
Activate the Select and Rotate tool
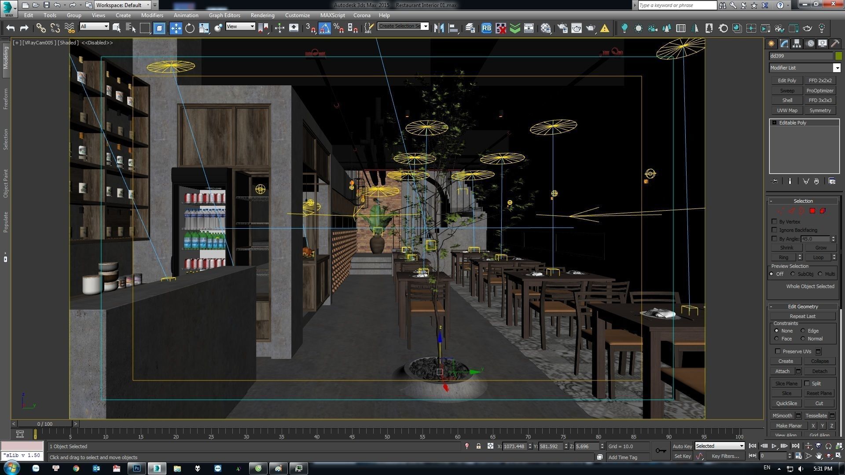pyautogui.click(x=190, y=28)
